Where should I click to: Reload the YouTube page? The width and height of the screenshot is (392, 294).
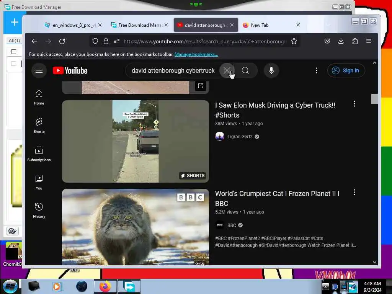62,41
